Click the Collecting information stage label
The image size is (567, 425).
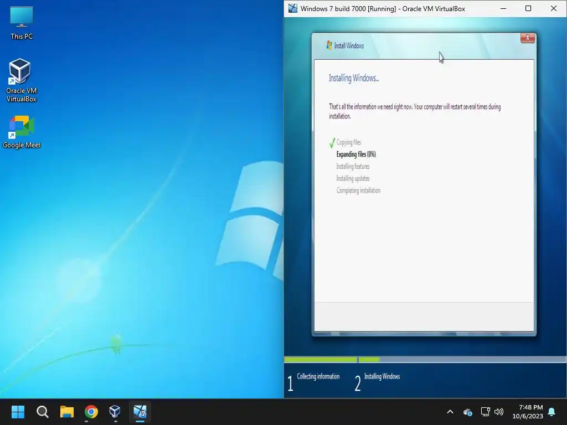(318, 376)
